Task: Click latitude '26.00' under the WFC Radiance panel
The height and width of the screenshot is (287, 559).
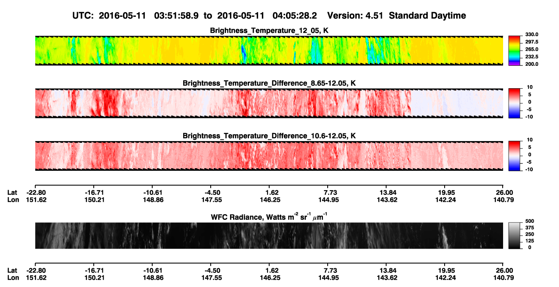Action: [504, 270]
